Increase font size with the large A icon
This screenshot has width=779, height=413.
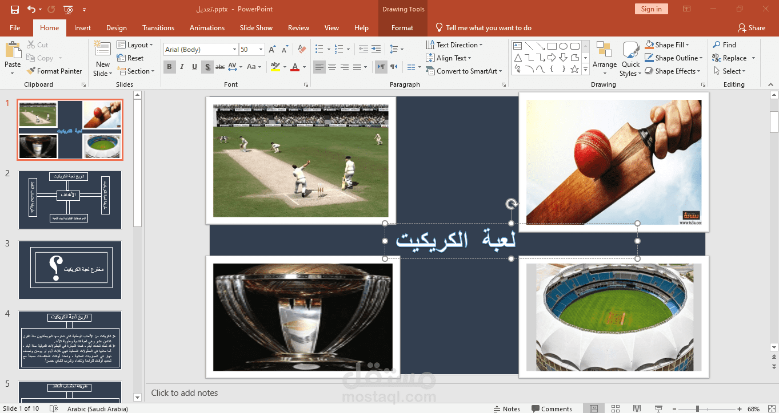click(272, 50)
